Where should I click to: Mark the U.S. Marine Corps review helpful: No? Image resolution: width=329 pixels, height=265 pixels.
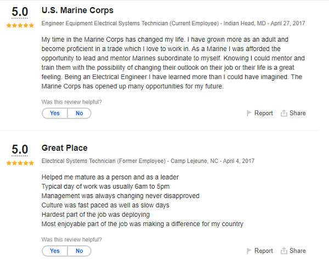point(80,114)
